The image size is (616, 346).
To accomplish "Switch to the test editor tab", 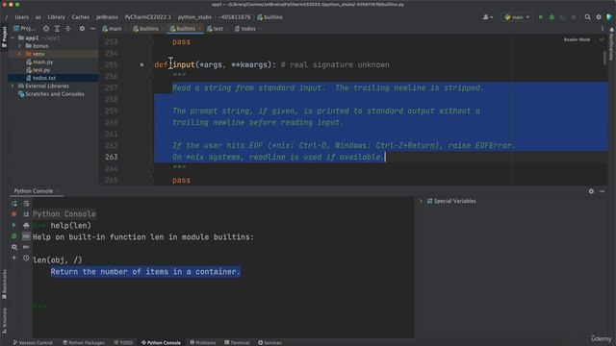I will point(216,29).
